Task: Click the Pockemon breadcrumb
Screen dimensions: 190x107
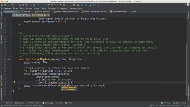Action: click(x=6, y=8)
